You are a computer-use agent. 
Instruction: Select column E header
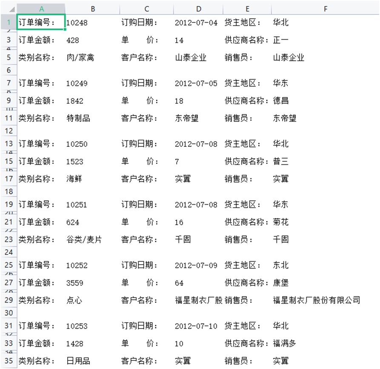pyautogui.click(x=247, y=9)
